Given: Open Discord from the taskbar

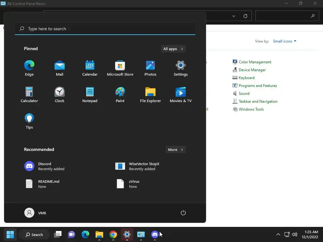Looking at the screenshot, I should pyautogui.click(x=155, y=234).
